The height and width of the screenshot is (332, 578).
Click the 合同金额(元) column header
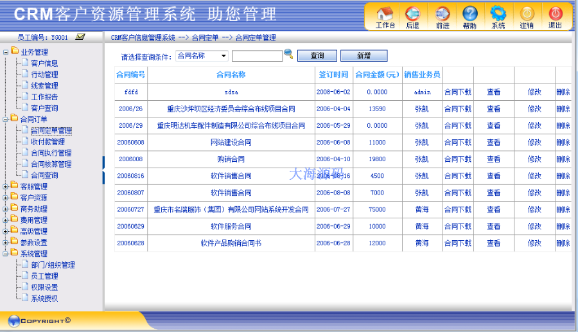[x=377, y=74]
